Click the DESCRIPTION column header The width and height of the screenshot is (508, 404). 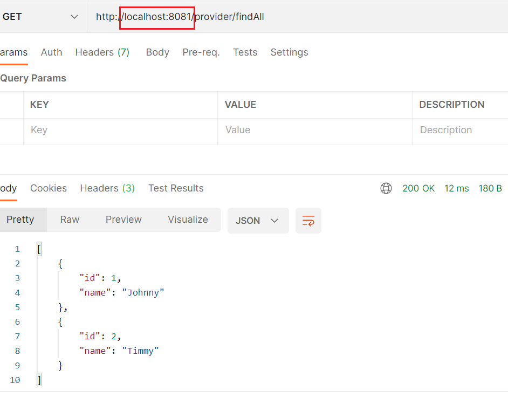coord(451,105)
